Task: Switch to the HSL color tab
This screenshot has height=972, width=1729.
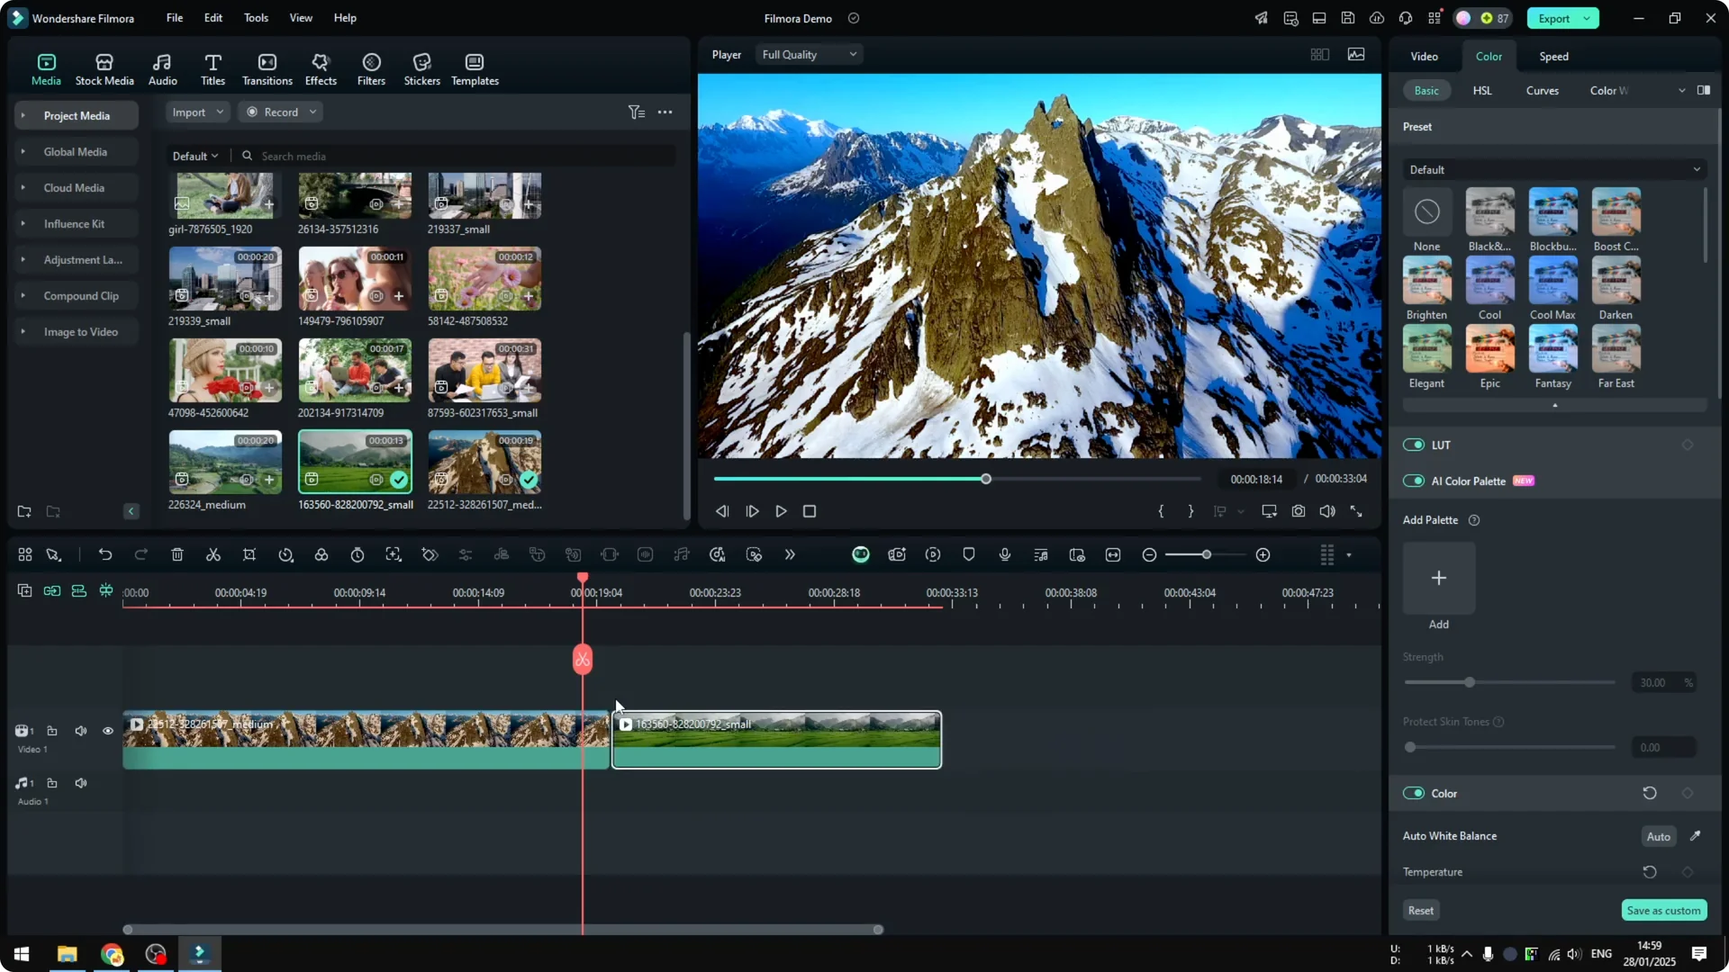Action: (x=1482, y=90)
